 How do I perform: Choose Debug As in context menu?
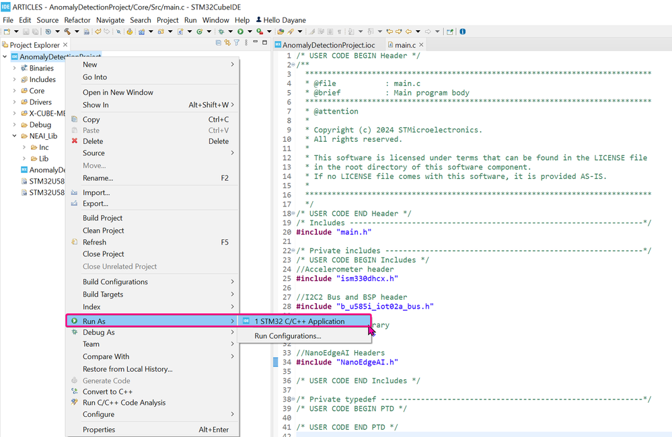click(98, 332)
